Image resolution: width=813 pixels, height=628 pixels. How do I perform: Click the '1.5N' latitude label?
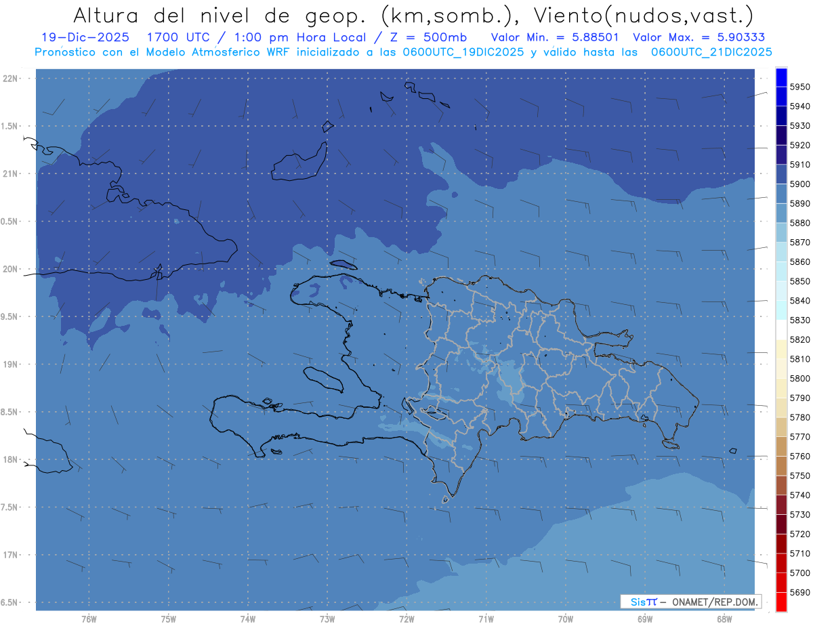pos(10,126)
